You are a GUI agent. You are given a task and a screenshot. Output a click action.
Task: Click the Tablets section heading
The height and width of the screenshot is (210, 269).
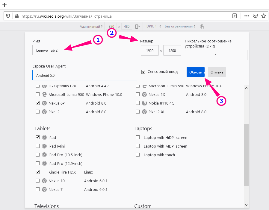[42, 128]
